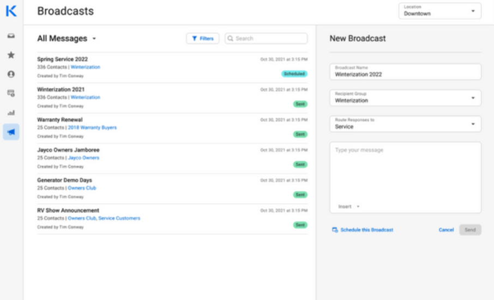The image size is (494, 300).
Task: Click the calendar icon beside Schedule this Broadcast
Action: point(335,230)
